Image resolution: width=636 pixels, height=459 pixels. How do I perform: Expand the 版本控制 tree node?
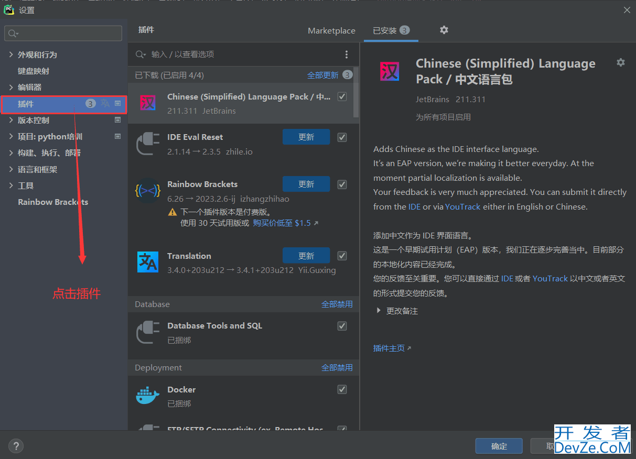(x=11, y=120)
